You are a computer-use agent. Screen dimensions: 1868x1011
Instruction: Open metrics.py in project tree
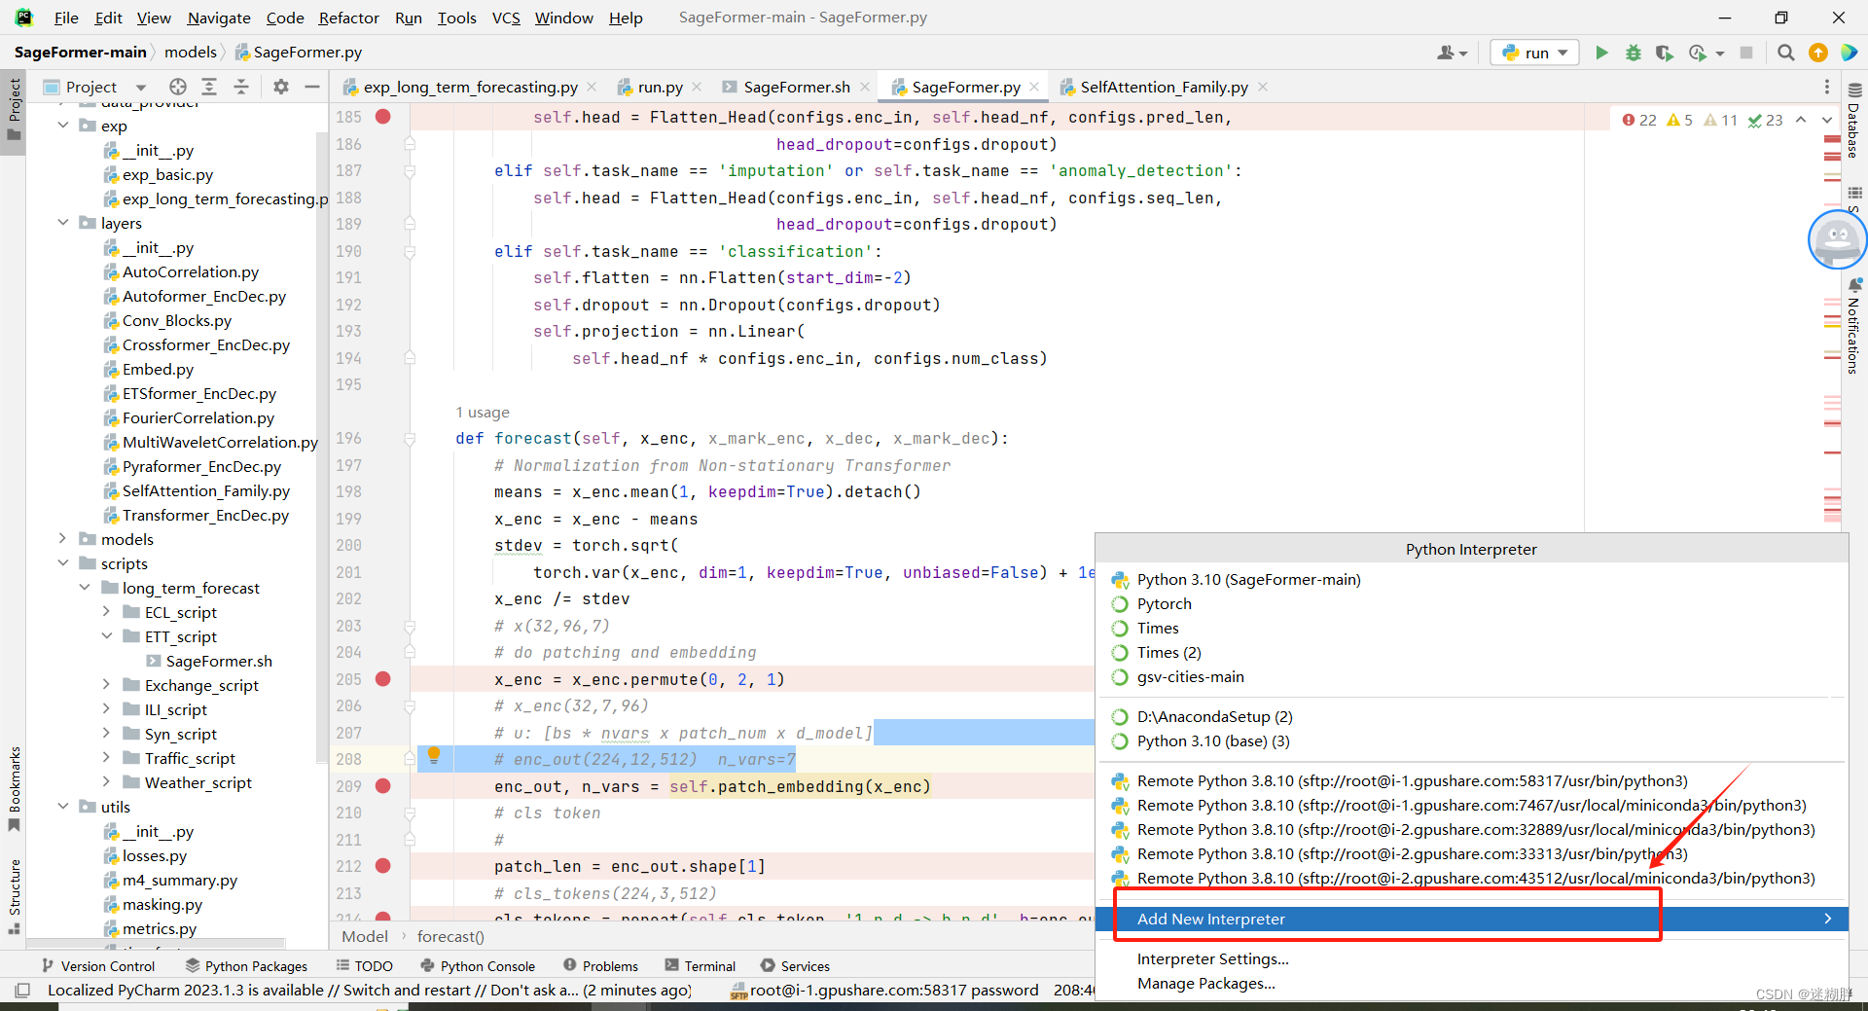[x=160, y=928]
